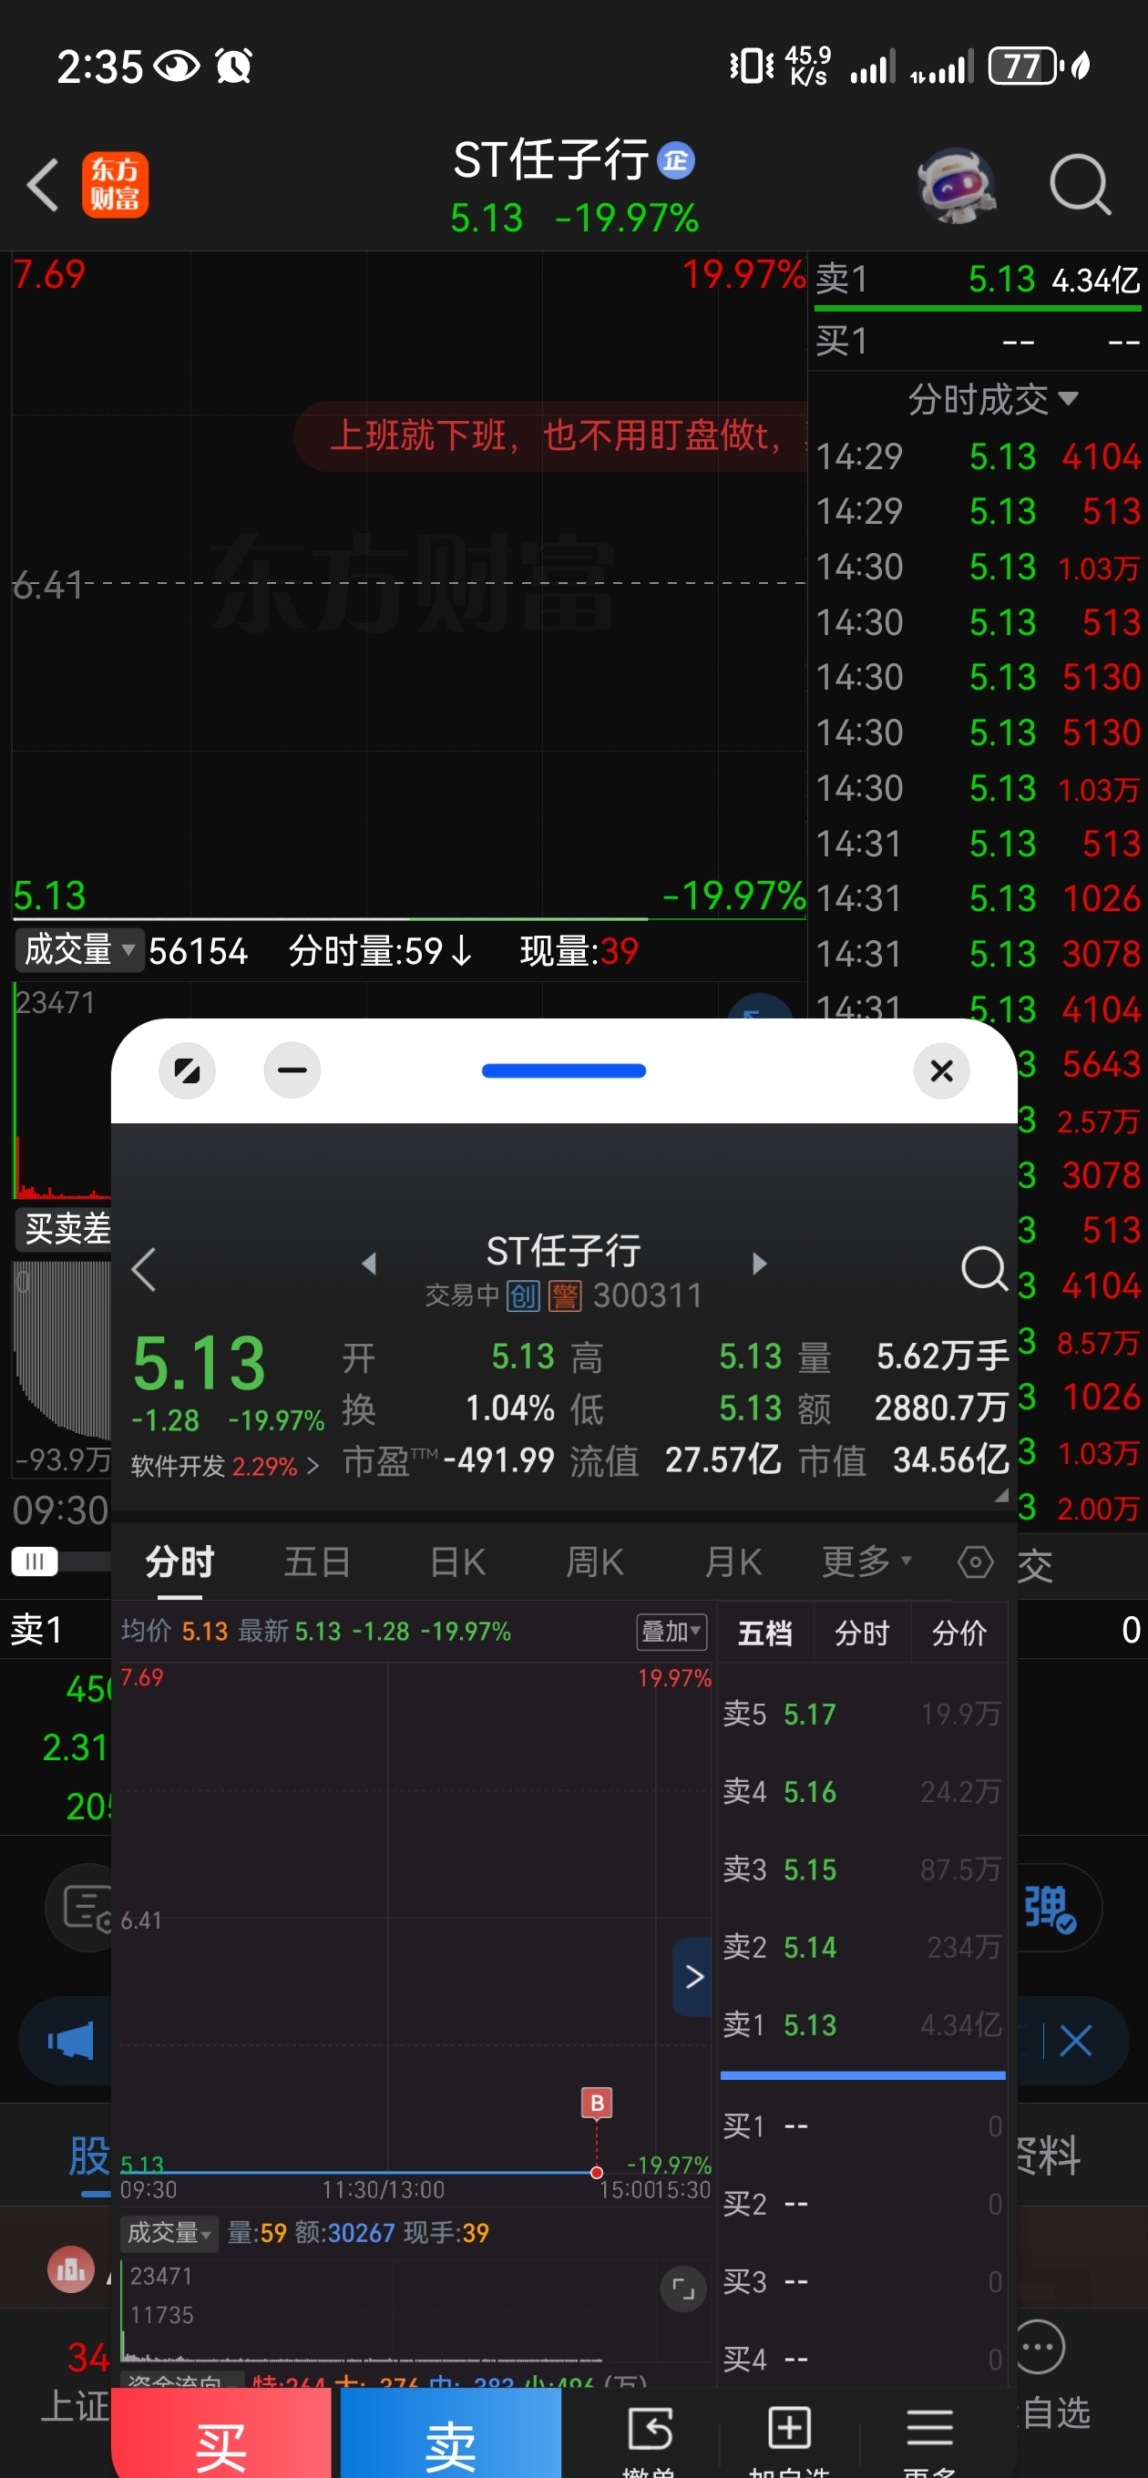This screenshot has width=1148, height=2478.
Task: Tap the battery indicator in status bar
Action: 1027,67
